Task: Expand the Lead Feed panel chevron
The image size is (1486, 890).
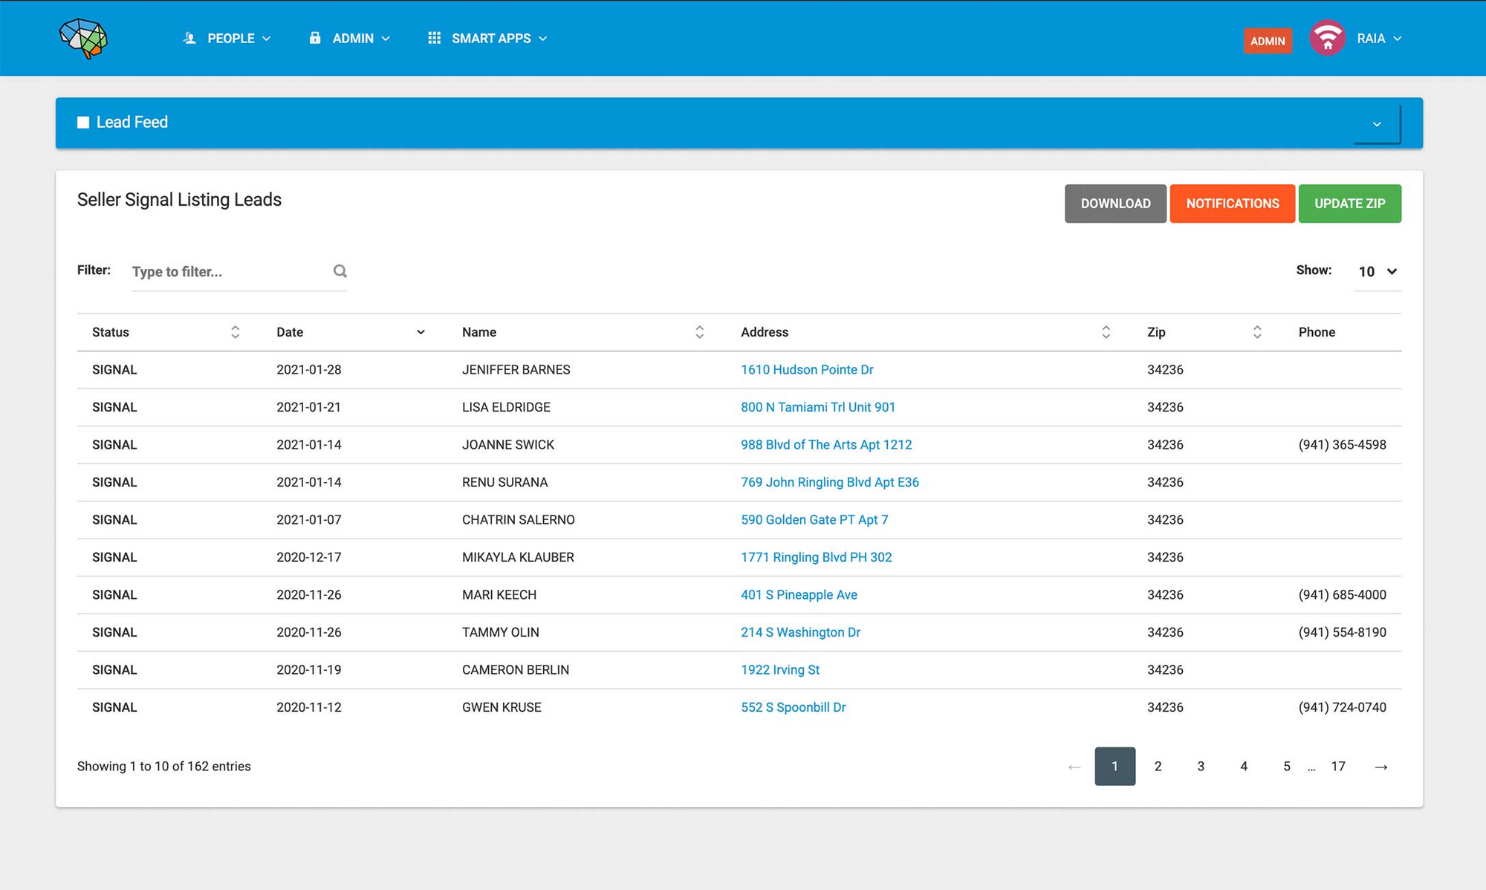Action: point(1377,124)
